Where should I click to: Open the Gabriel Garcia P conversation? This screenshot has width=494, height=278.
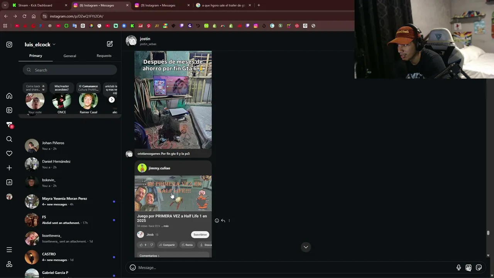pos(69,273)
